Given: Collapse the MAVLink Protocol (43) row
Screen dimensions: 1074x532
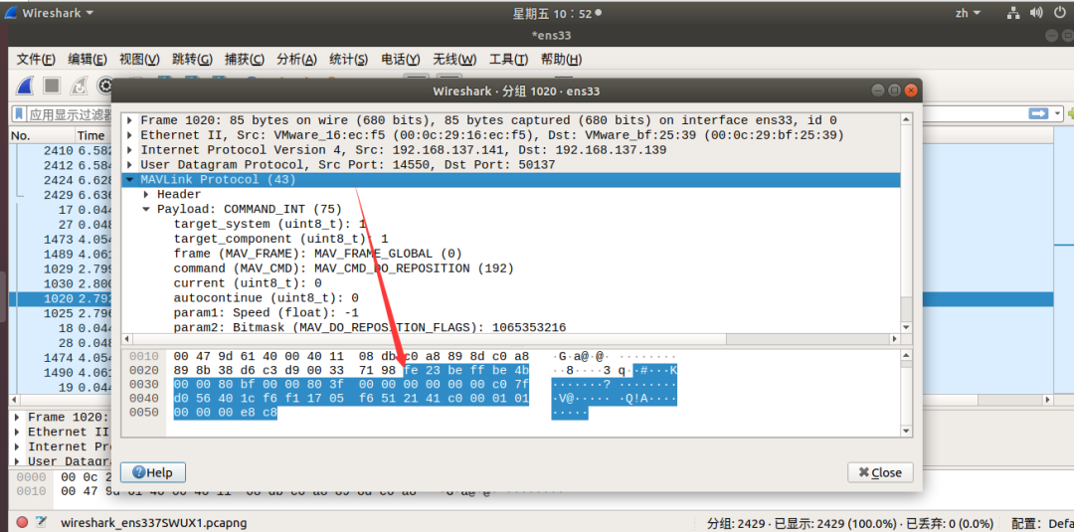Looking at the screenshot, I should pos(130,180).
